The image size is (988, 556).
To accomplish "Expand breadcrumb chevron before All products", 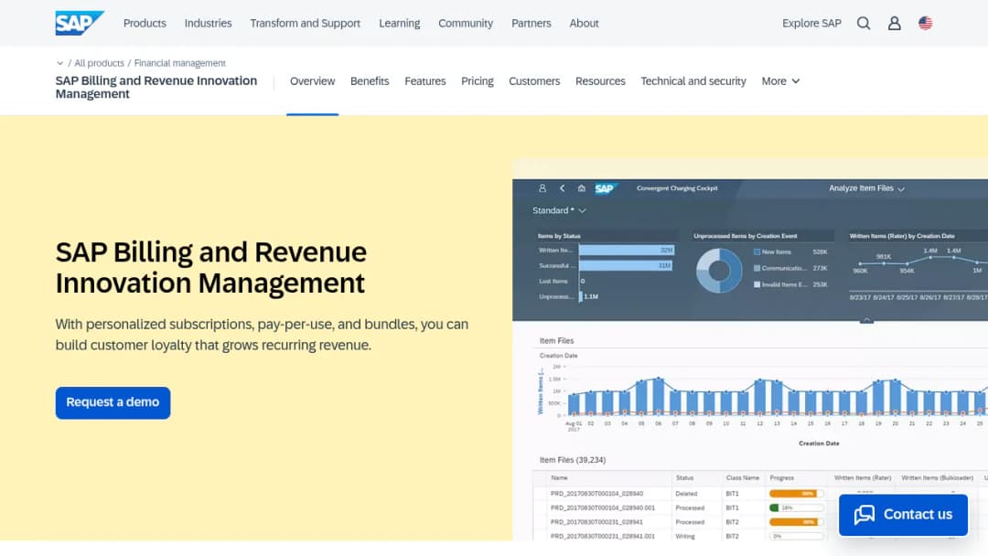I will click(x=59, y=63).
